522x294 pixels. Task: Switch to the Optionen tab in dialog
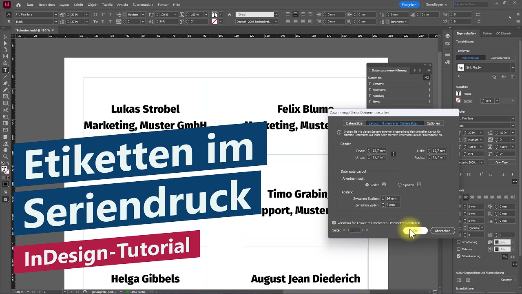(x=433, y=123)
